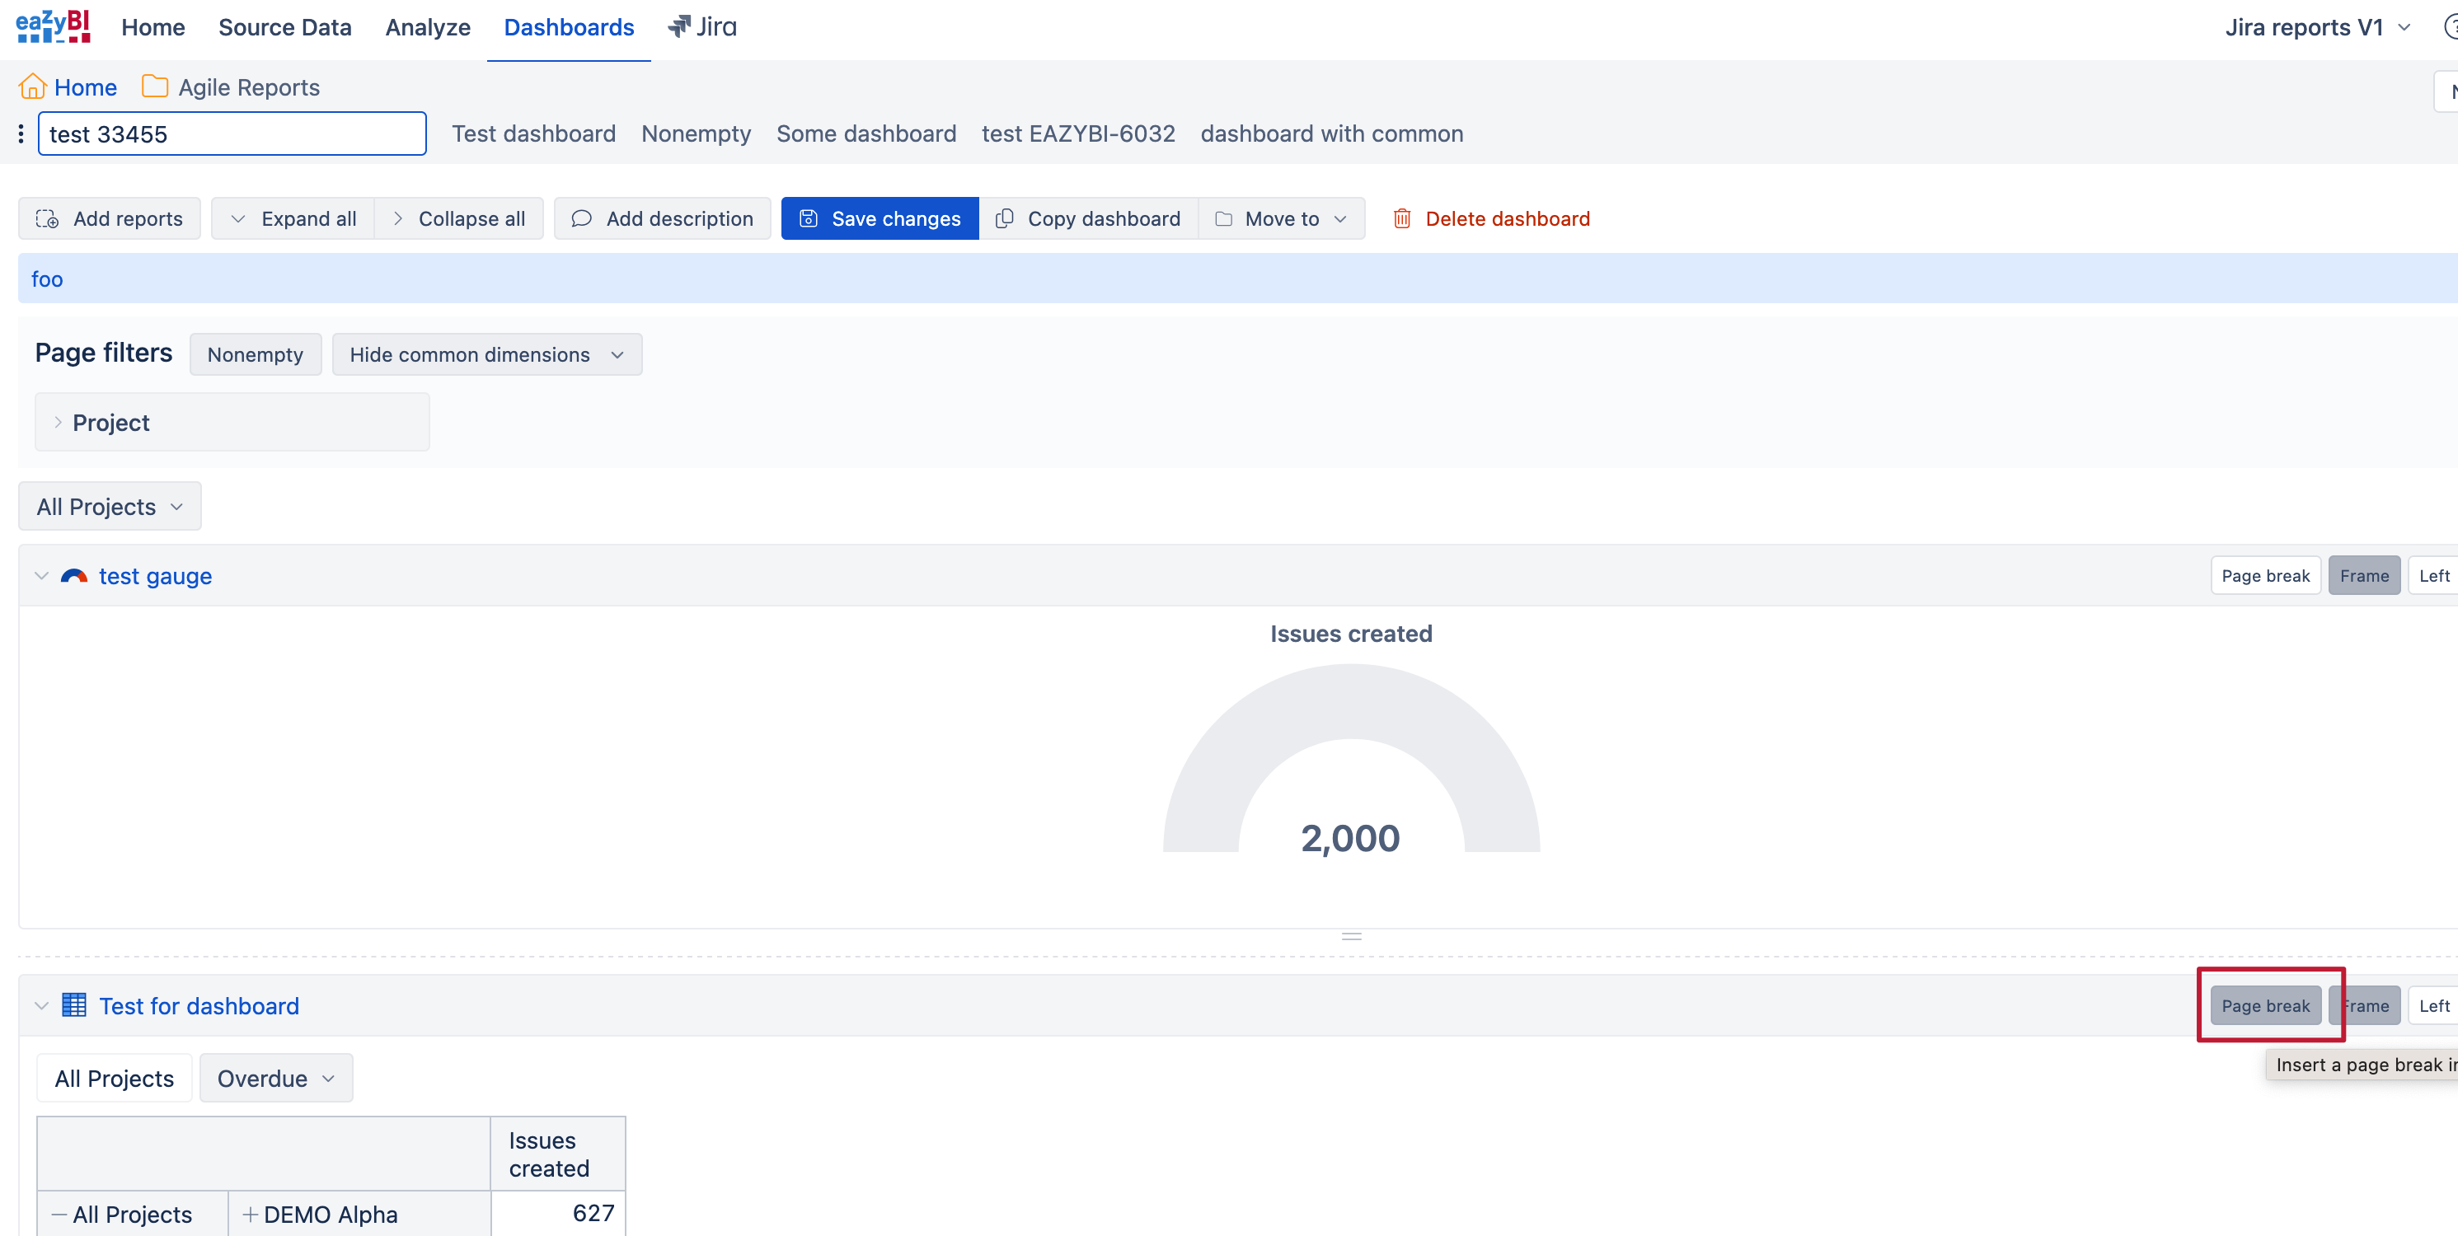Click the 627 table cell
The image size is (2458, 1236).
(558, 1212)
